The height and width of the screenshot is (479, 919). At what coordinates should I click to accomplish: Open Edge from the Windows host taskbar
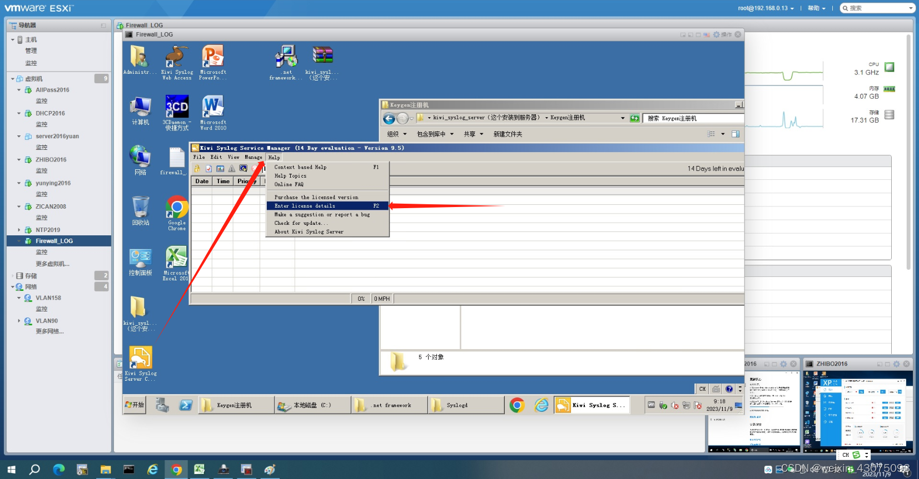click(58, 470)
